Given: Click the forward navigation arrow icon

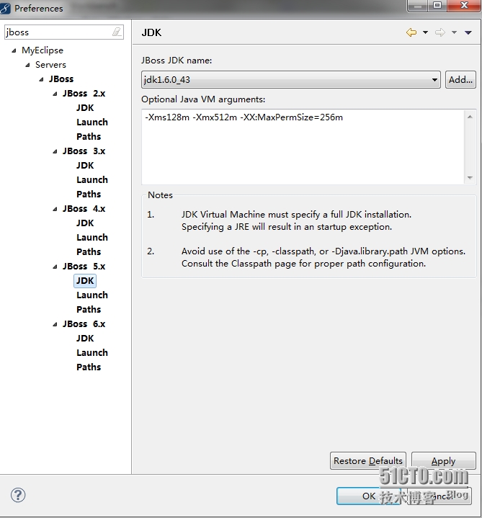Looking at the screenshot, I should point(440,32).
